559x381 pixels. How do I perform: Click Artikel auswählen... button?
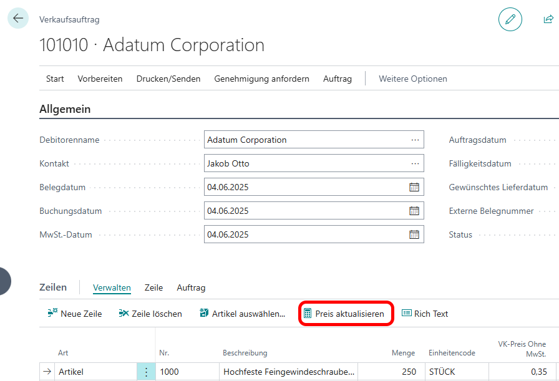[243, 314]
